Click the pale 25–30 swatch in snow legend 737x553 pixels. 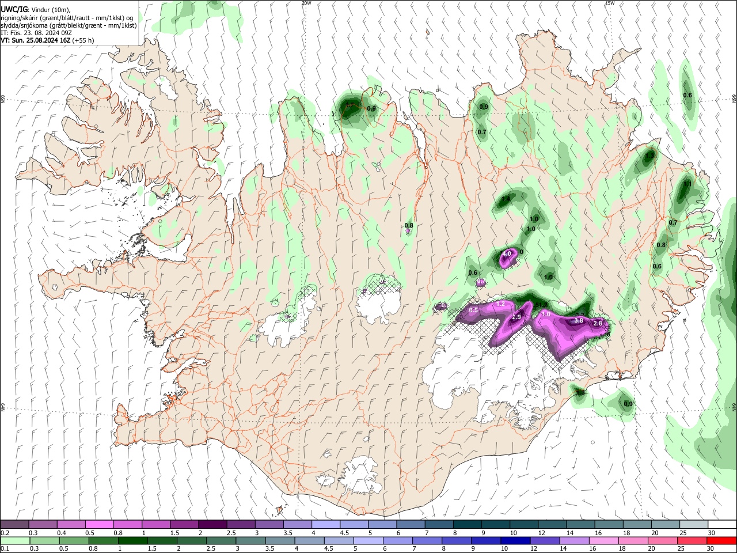tap(694, 524)
